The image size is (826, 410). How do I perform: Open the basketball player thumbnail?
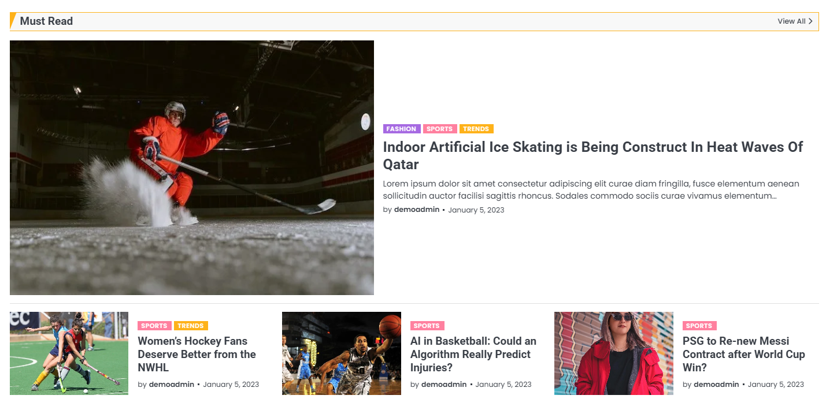click(x=341, y=353)
